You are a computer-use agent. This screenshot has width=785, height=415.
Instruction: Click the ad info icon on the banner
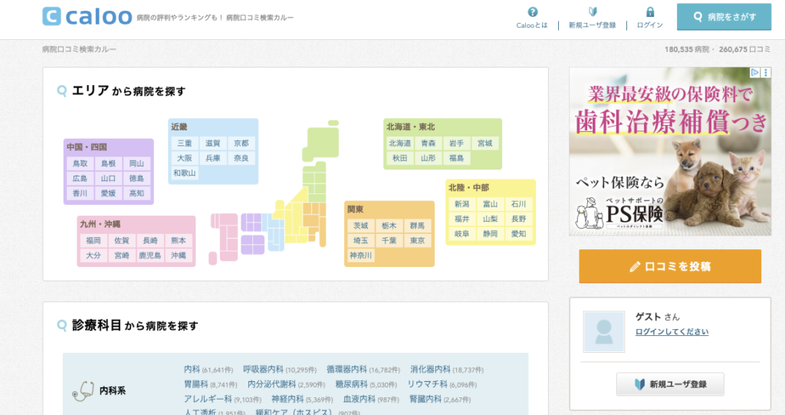(754, 73)
